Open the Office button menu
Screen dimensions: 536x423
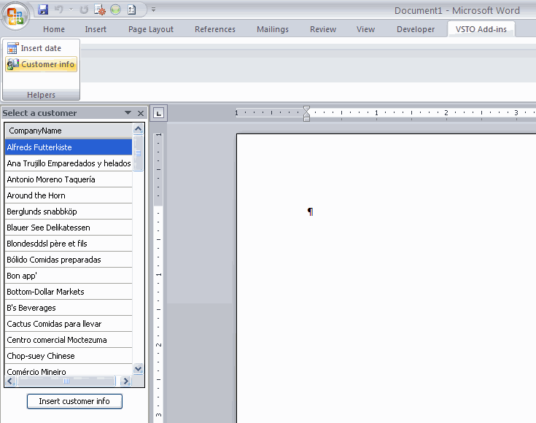click(15, 15)
